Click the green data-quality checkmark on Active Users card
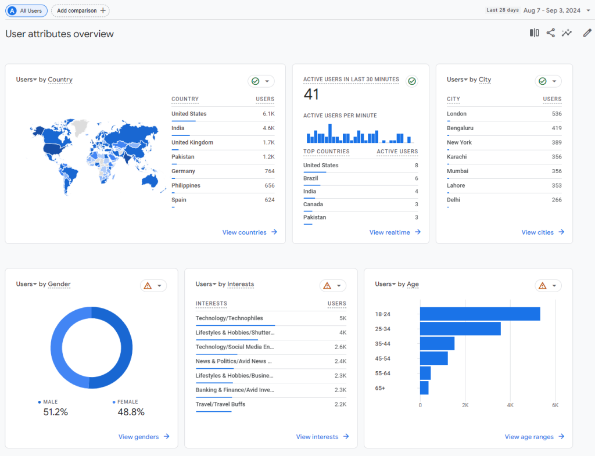Viewport: 595px width, 456px height. [x=412, y=81]
